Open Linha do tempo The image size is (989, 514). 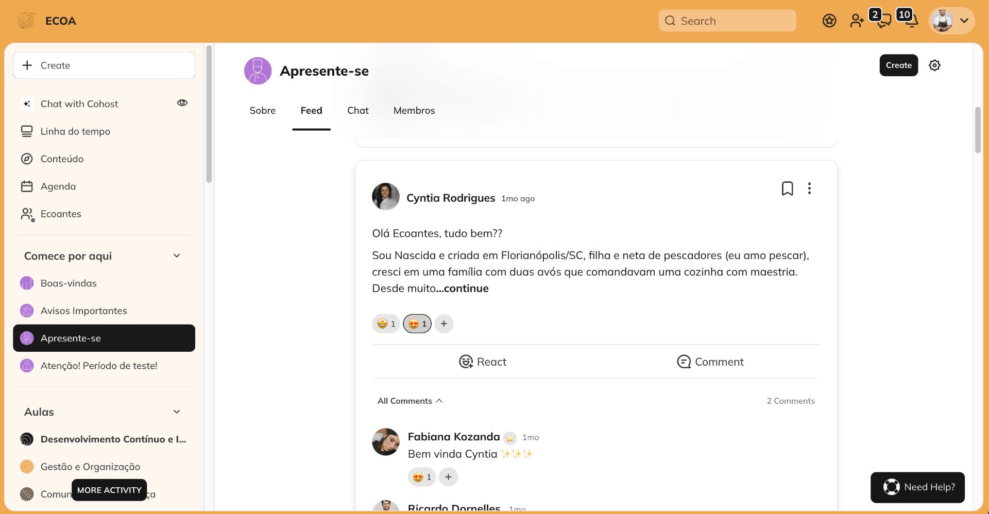75,131
